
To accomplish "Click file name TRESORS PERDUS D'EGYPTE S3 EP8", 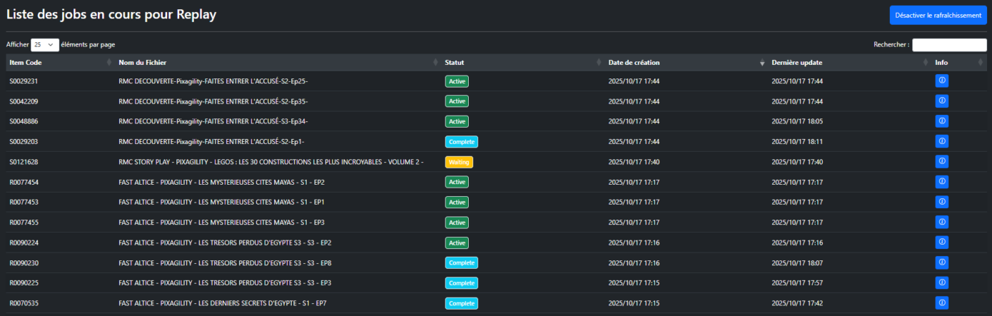I will click(225, 263).
